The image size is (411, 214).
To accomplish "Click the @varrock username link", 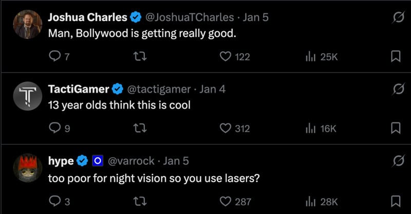I will [130, 161].
